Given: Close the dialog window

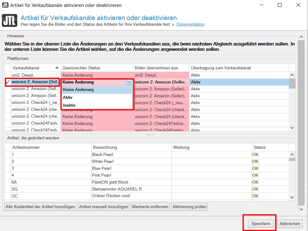Looking at the screenshot, I should point(298,5).
